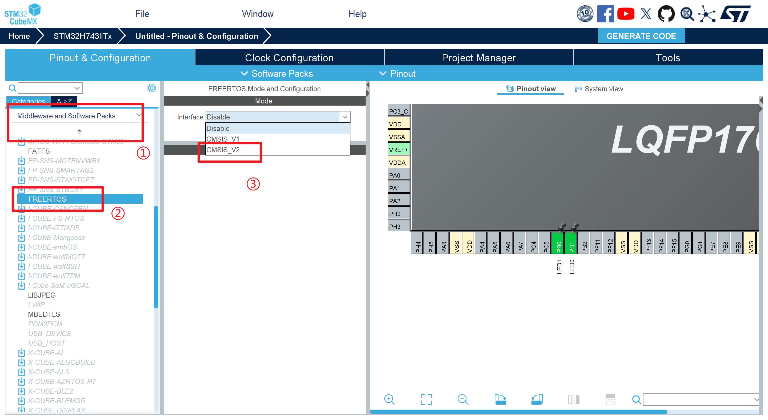Click the categories list vertical scrollbar

point(156,257)
